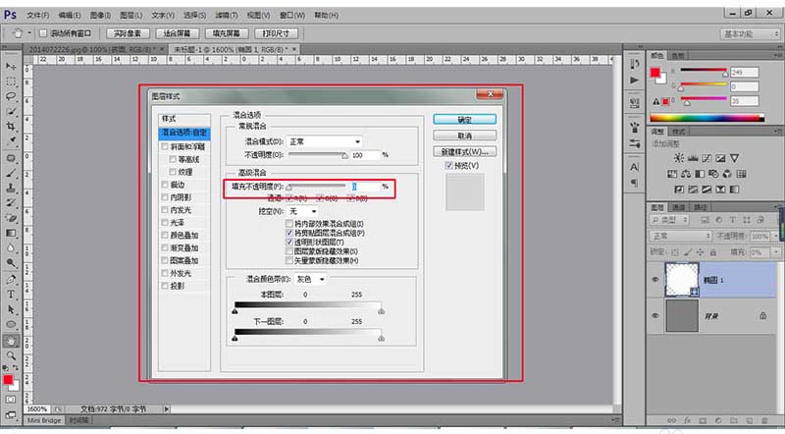Click the 确定 button in Layer Style dialog
Viewport: 785px width, 434px height.
(x=464, y=119)
